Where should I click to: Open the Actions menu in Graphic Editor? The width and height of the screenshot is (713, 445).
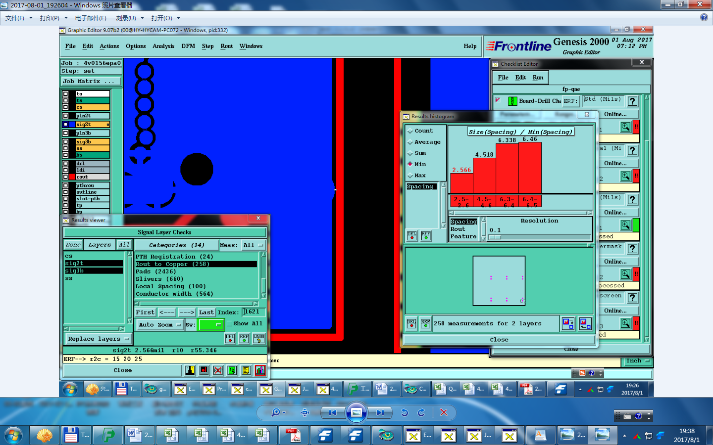pos(109,46)
